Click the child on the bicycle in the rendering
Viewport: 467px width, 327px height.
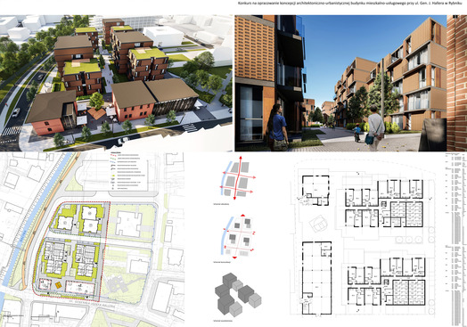click(x=356, y=133)
